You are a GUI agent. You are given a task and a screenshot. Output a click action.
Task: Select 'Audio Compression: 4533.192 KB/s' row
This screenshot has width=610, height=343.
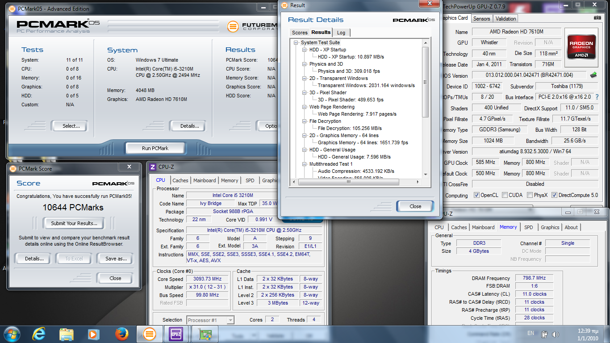click(x=356, y=171)
